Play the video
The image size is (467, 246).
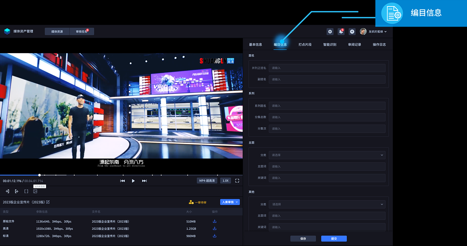point(133,181)
